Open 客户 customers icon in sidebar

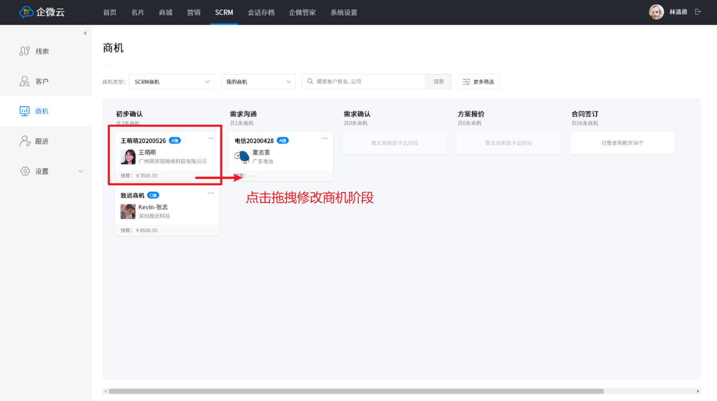pos(24,81)
